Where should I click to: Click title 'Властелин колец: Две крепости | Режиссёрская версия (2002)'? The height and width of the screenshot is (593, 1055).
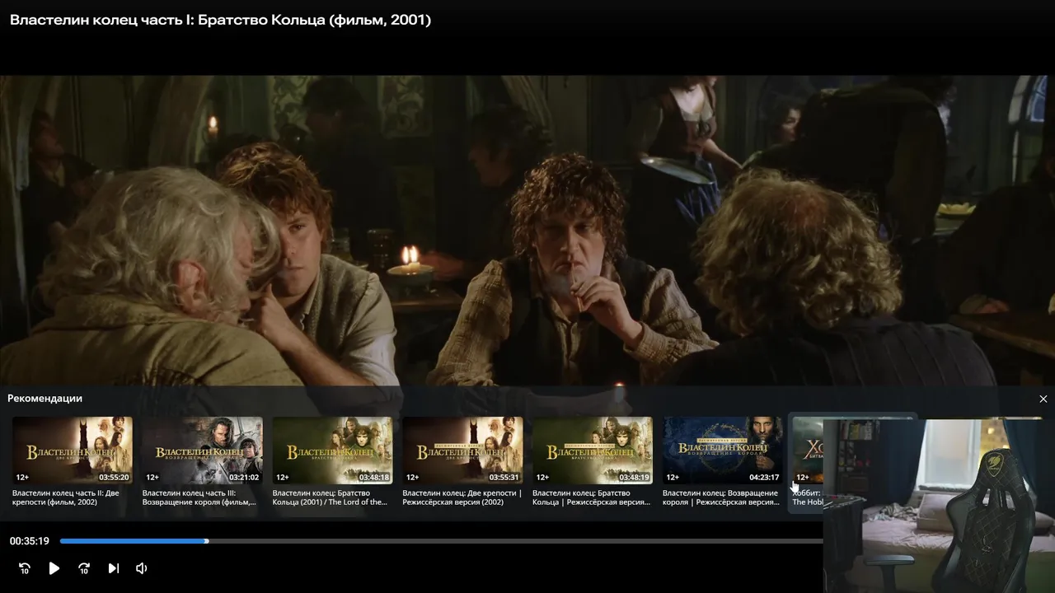[462, 497]
